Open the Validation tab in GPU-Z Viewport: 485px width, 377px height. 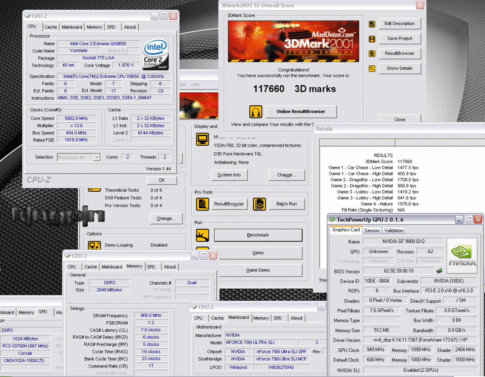(394, 230)
